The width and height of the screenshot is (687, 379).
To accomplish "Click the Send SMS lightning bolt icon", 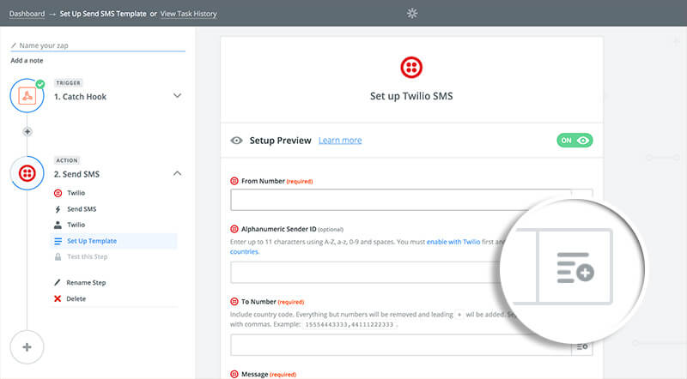I will 58,209.
